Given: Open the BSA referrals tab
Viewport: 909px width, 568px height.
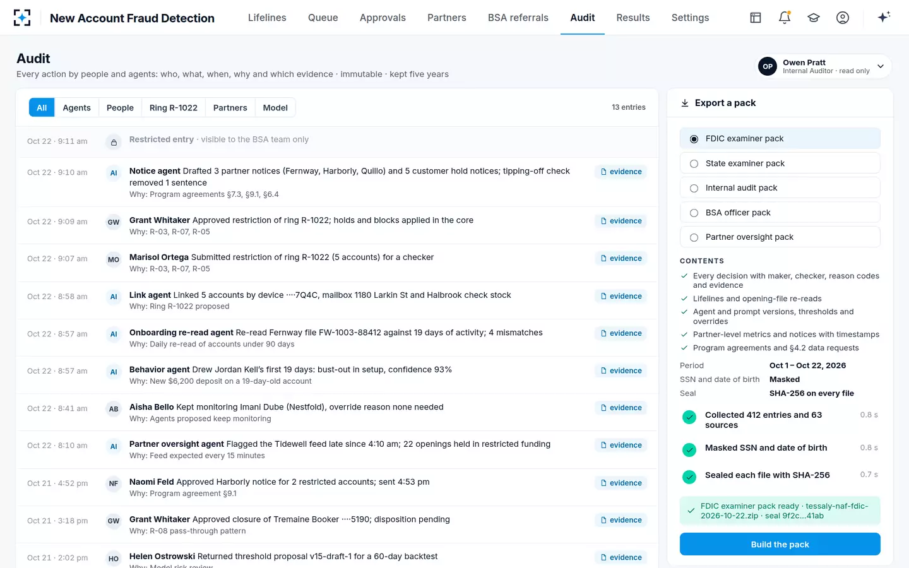Looking at the screenshot, I should (x=518, y=18).
